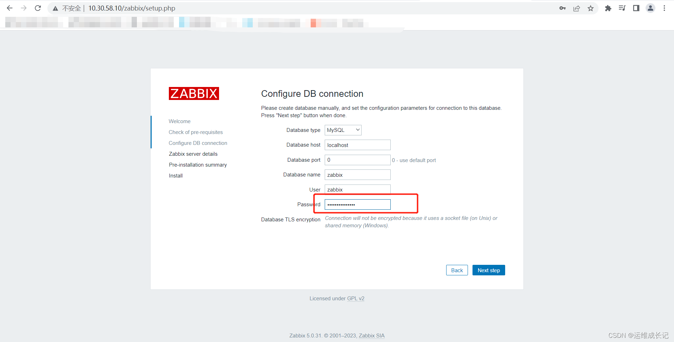Click the Database port field

pyautogui.click(x=357, y=160)
